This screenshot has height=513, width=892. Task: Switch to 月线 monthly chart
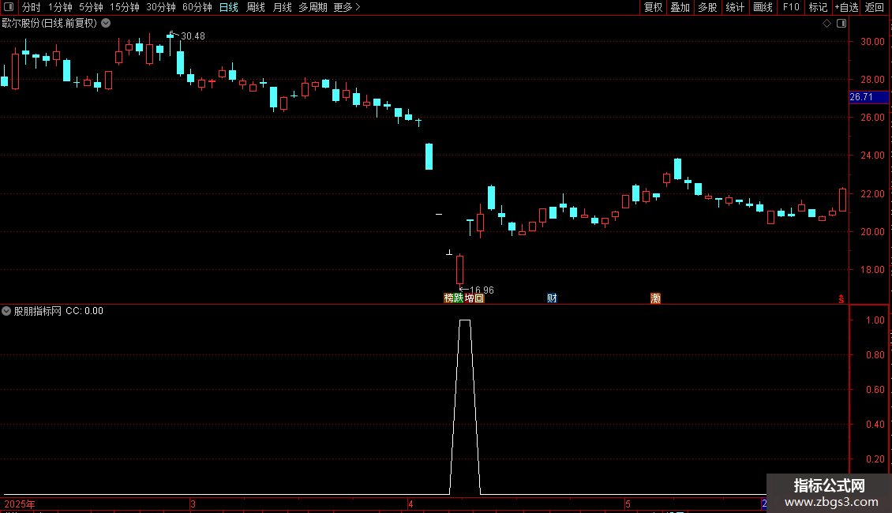[x=282, y=7]
